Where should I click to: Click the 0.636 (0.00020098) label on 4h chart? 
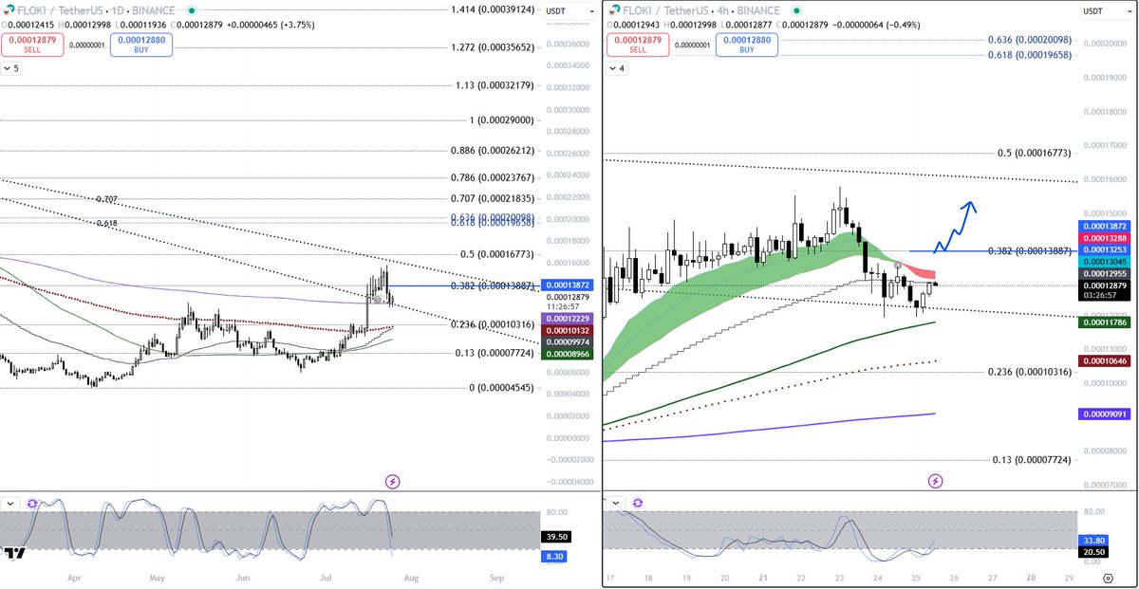[x=1030, y=40]
